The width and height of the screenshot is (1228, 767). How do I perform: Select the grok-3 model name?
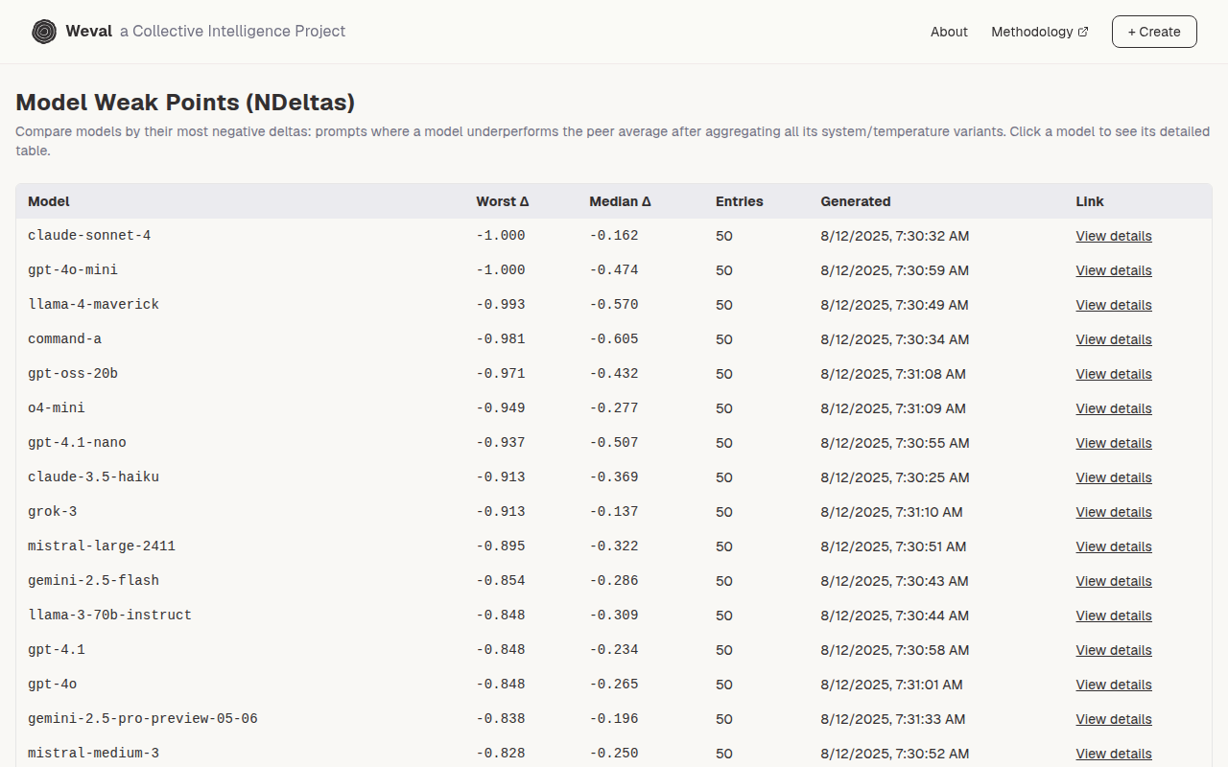point(53,512)
